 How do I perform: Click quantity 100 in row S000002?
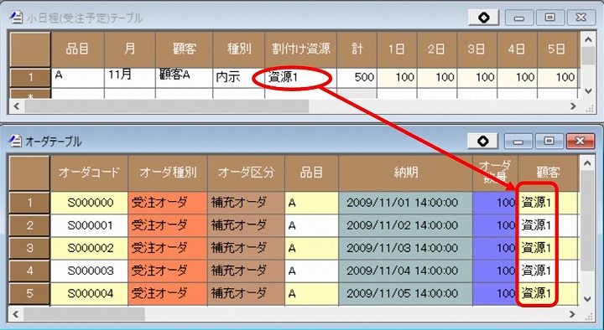pyautogui.click(x=496, y=248)
